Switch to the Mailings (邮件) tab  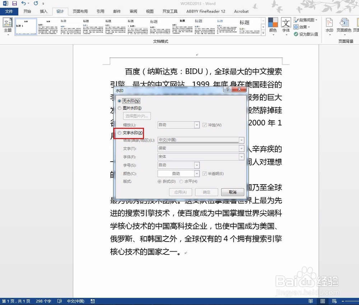tap(117, 11)
